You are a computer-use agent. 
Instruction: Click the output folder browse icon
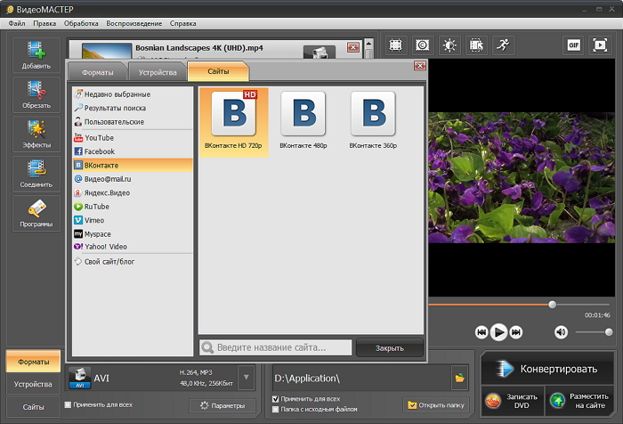[460, 378]
